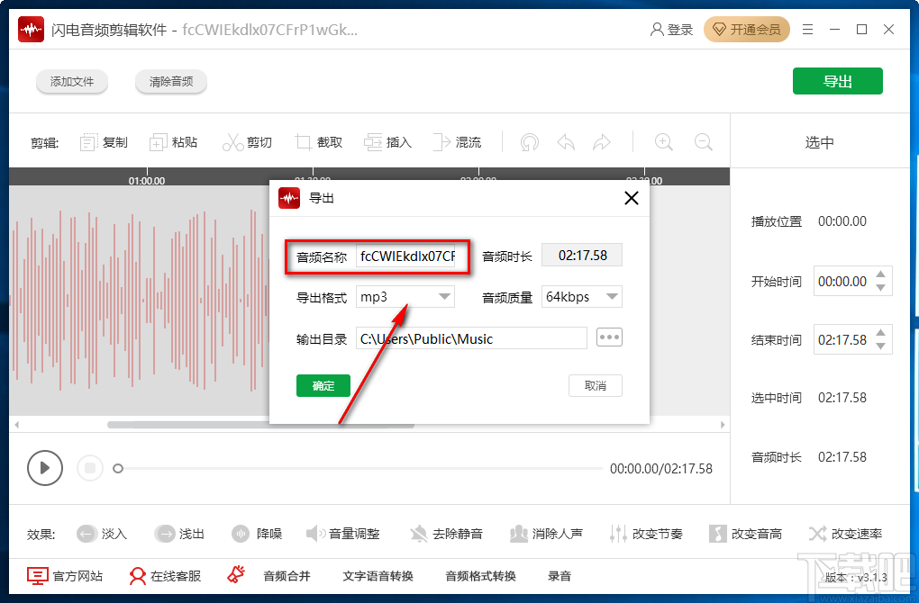Click the Clear Audio (清除音频) button
The image size is (919, 603).
coord(171,81)
